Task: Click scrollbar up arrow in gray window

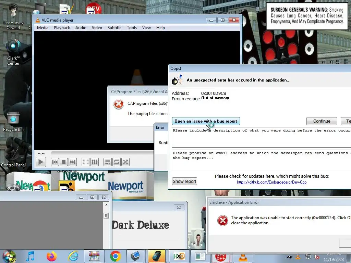Action: (106, 205)
